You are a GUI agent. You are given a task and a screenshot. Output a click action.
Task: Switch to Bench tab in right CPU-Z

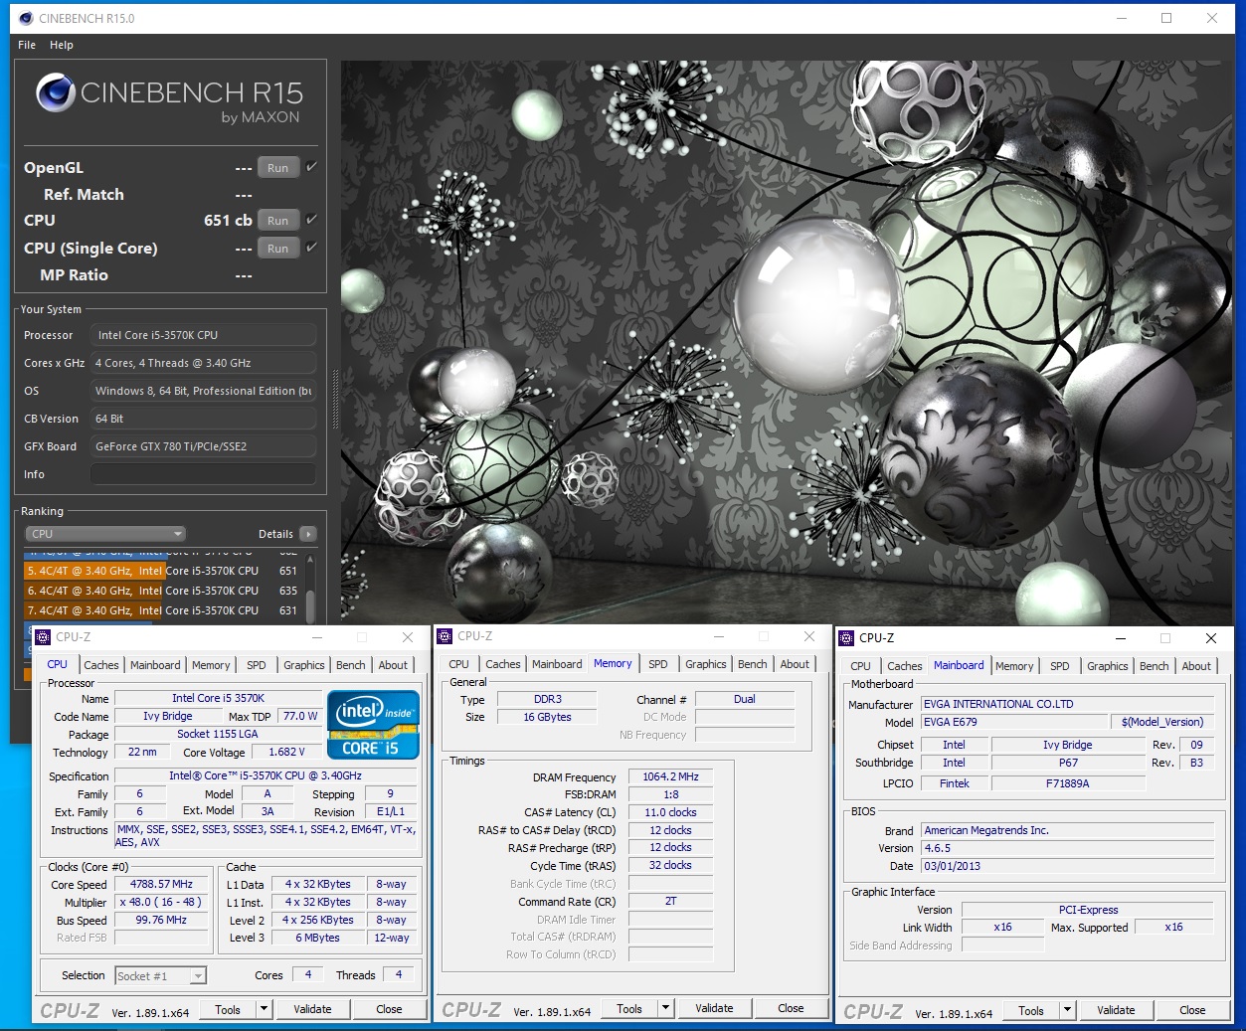[x=1155, y=666]
